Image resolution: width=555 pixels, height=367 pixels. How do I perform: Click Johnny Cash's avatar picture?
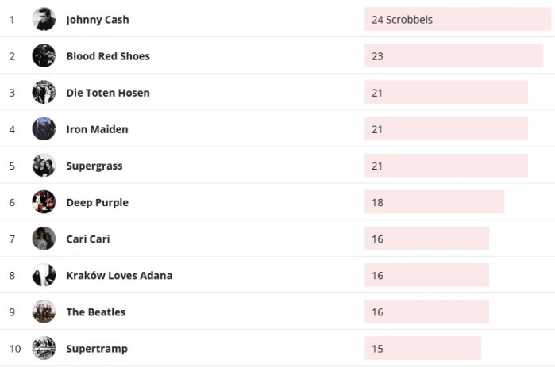click(x=44, y=19)
